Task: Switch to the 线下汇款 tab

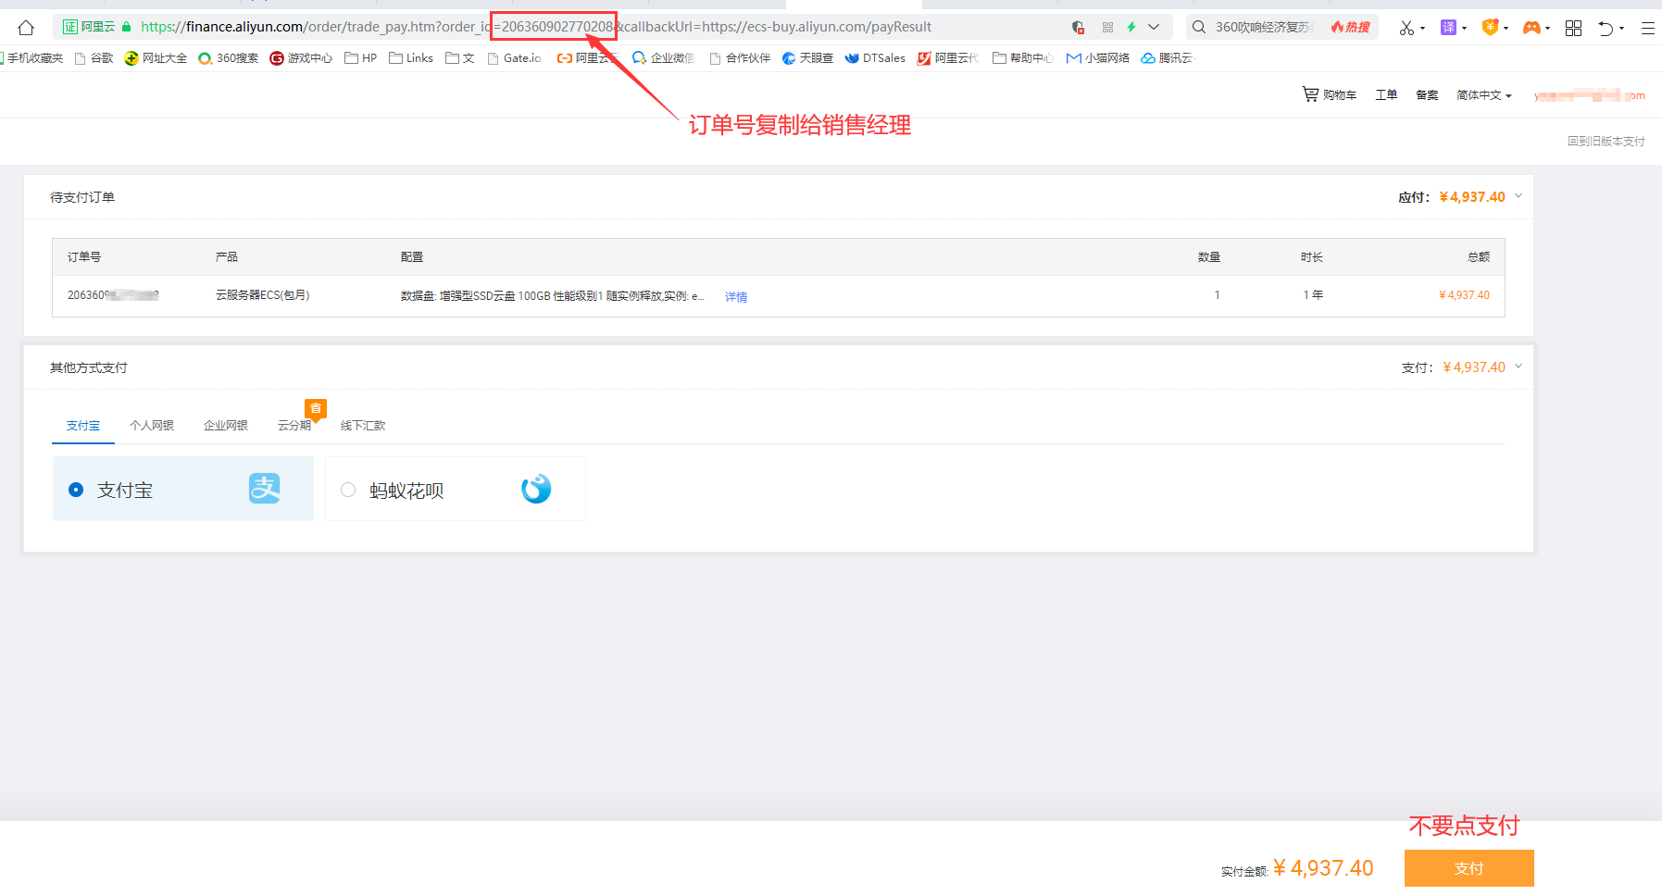Action: point(363,426)
